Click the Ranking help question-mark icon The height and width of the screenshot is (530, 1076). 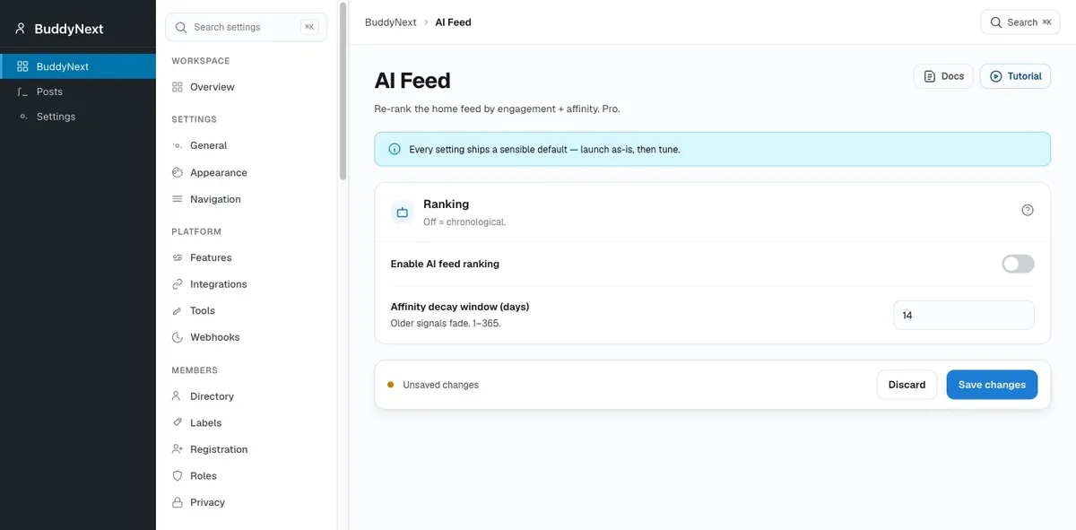tap(1028, 210)
